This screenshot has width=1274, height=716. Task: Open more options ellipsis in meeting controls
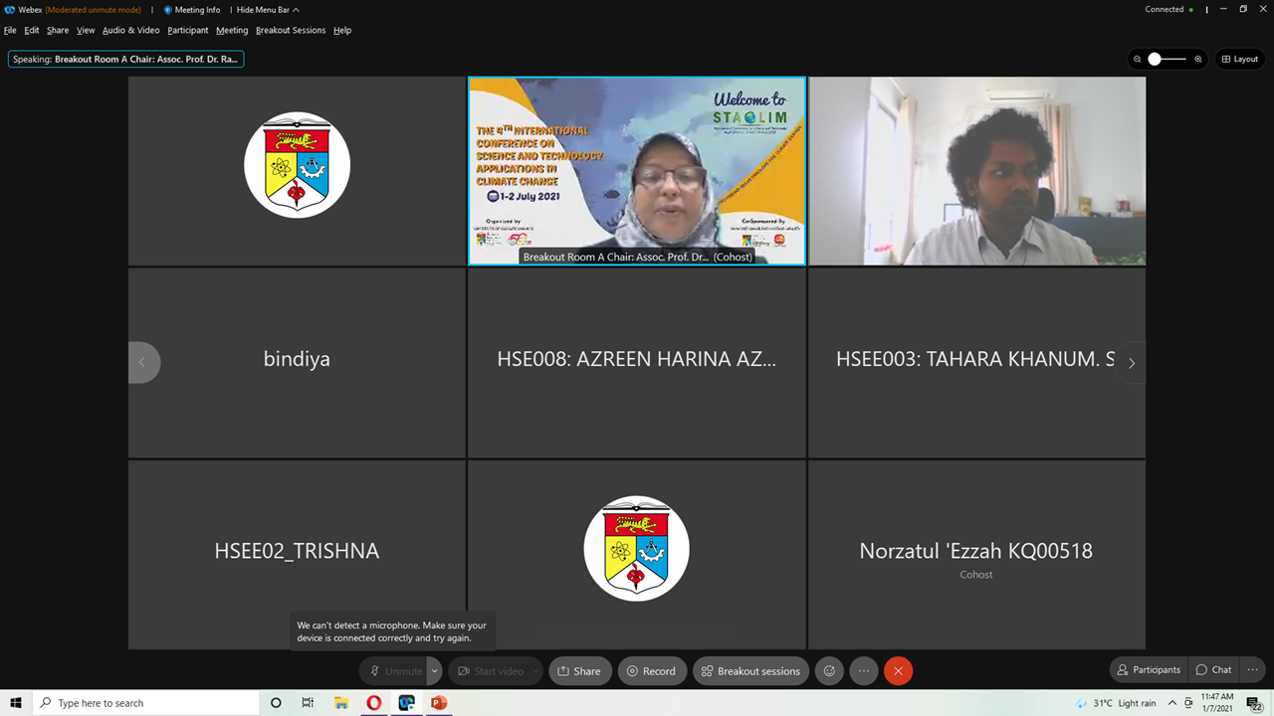(864, 671)
